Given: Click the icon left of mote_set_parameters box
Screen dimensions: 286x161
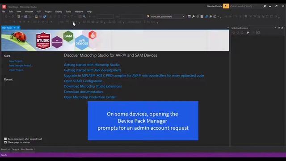Looking at the screenshot, I should pos(148,17).
